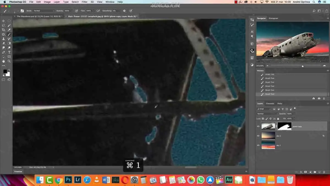330x186 pixels.
Task: Select the background white color swatch
Action: coord(8,74)
